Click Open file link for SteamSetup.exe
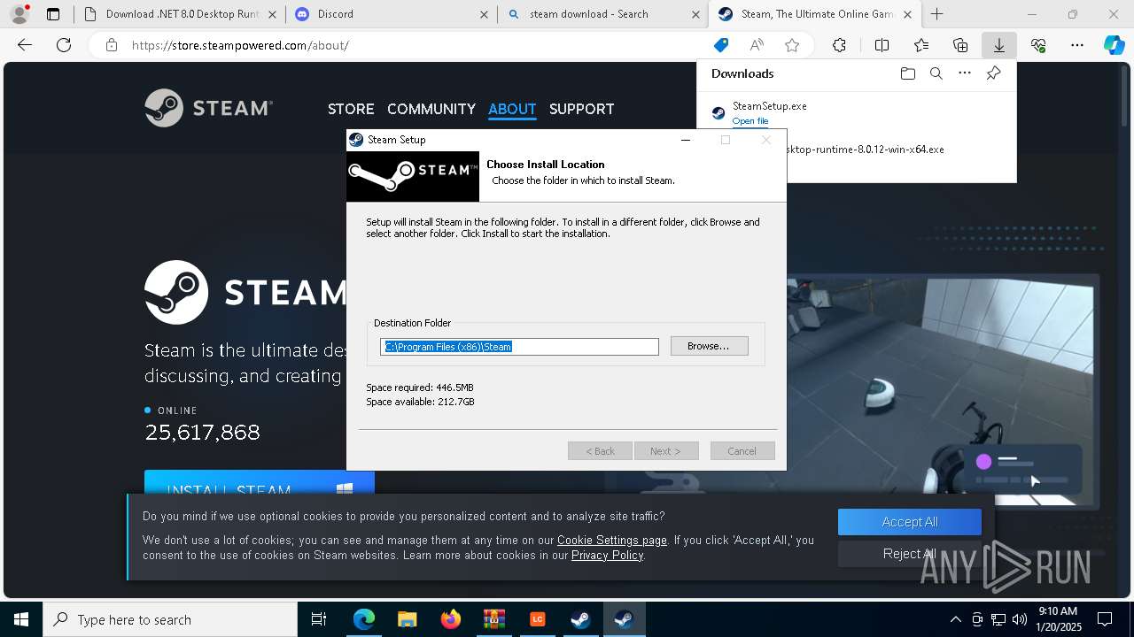Image resolution: width=1134 pixels, height=637 pixels. point(750,121)
